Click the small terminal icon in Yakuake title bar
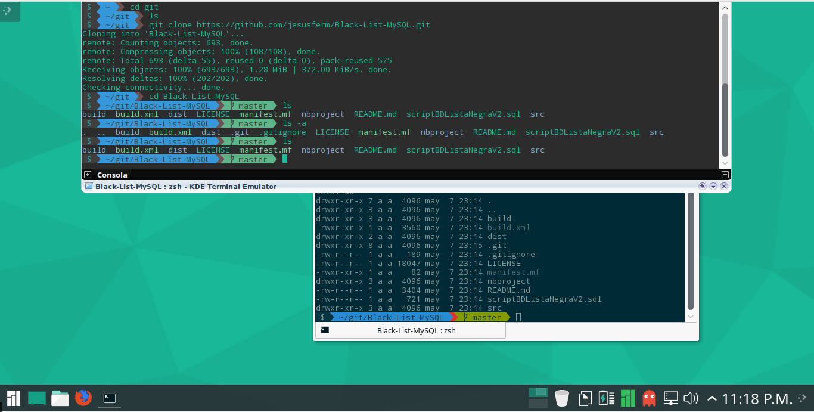 [x=89, y=186]
